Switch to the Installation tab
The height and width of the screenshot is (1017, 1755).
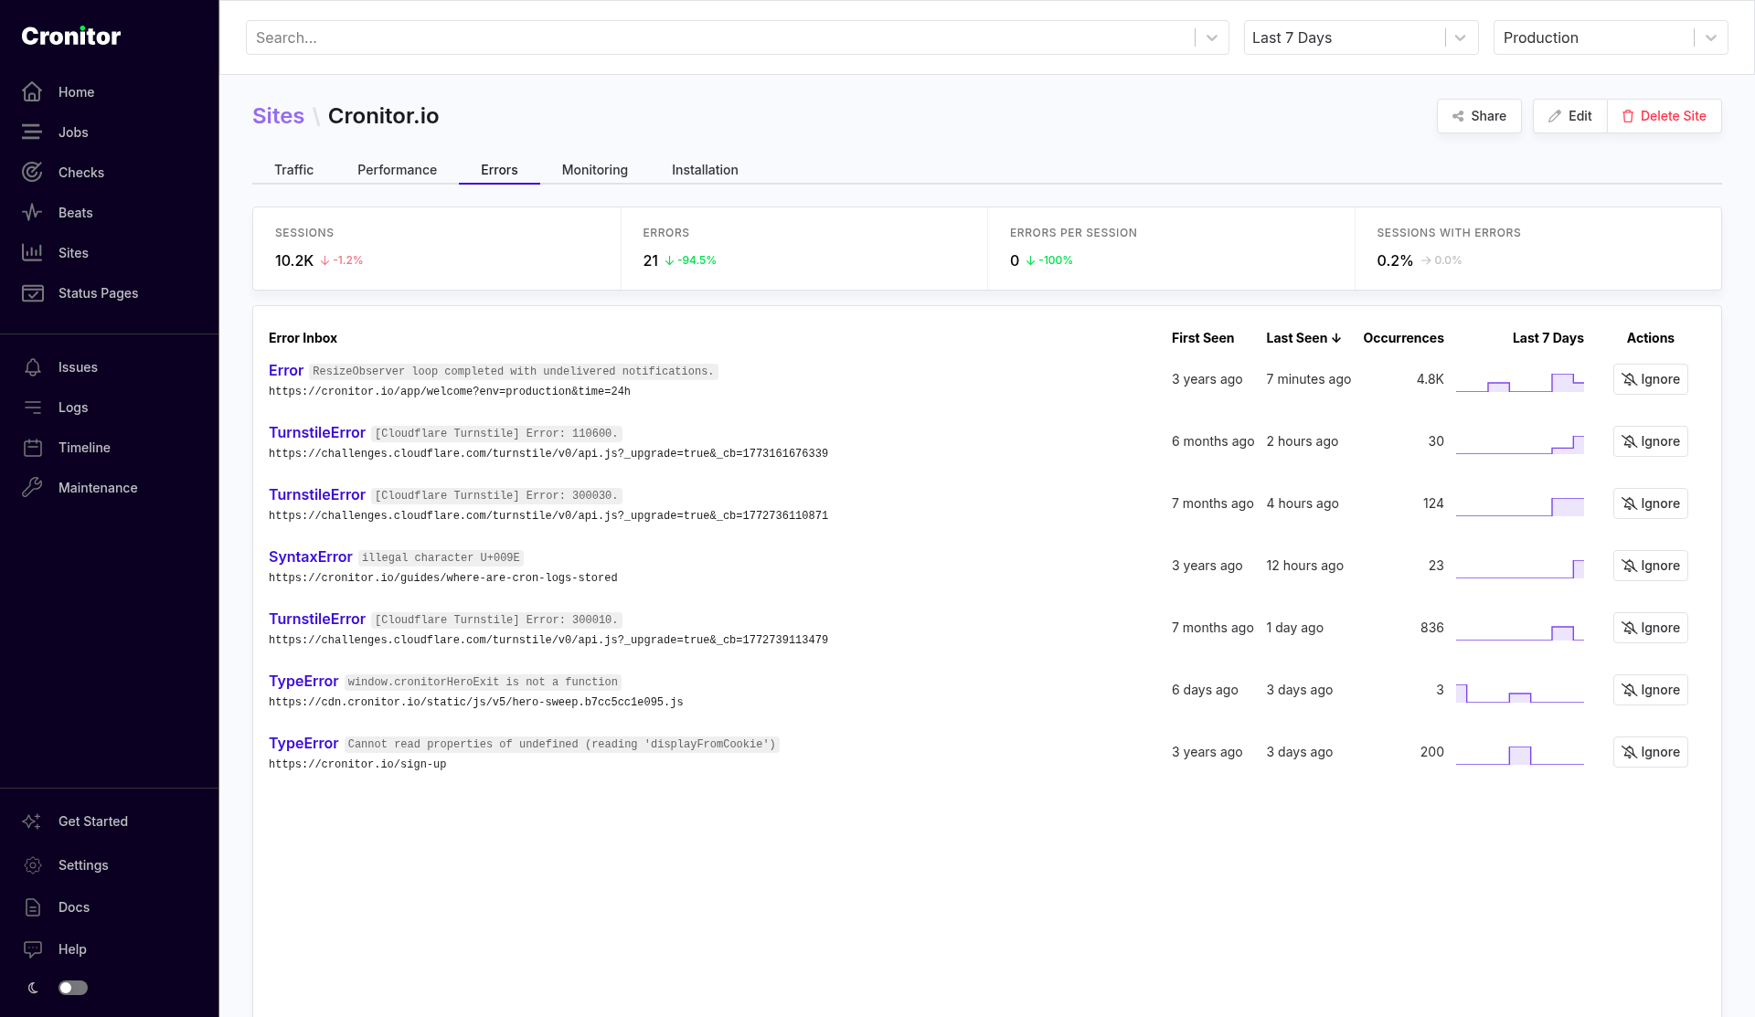(705, 170)
